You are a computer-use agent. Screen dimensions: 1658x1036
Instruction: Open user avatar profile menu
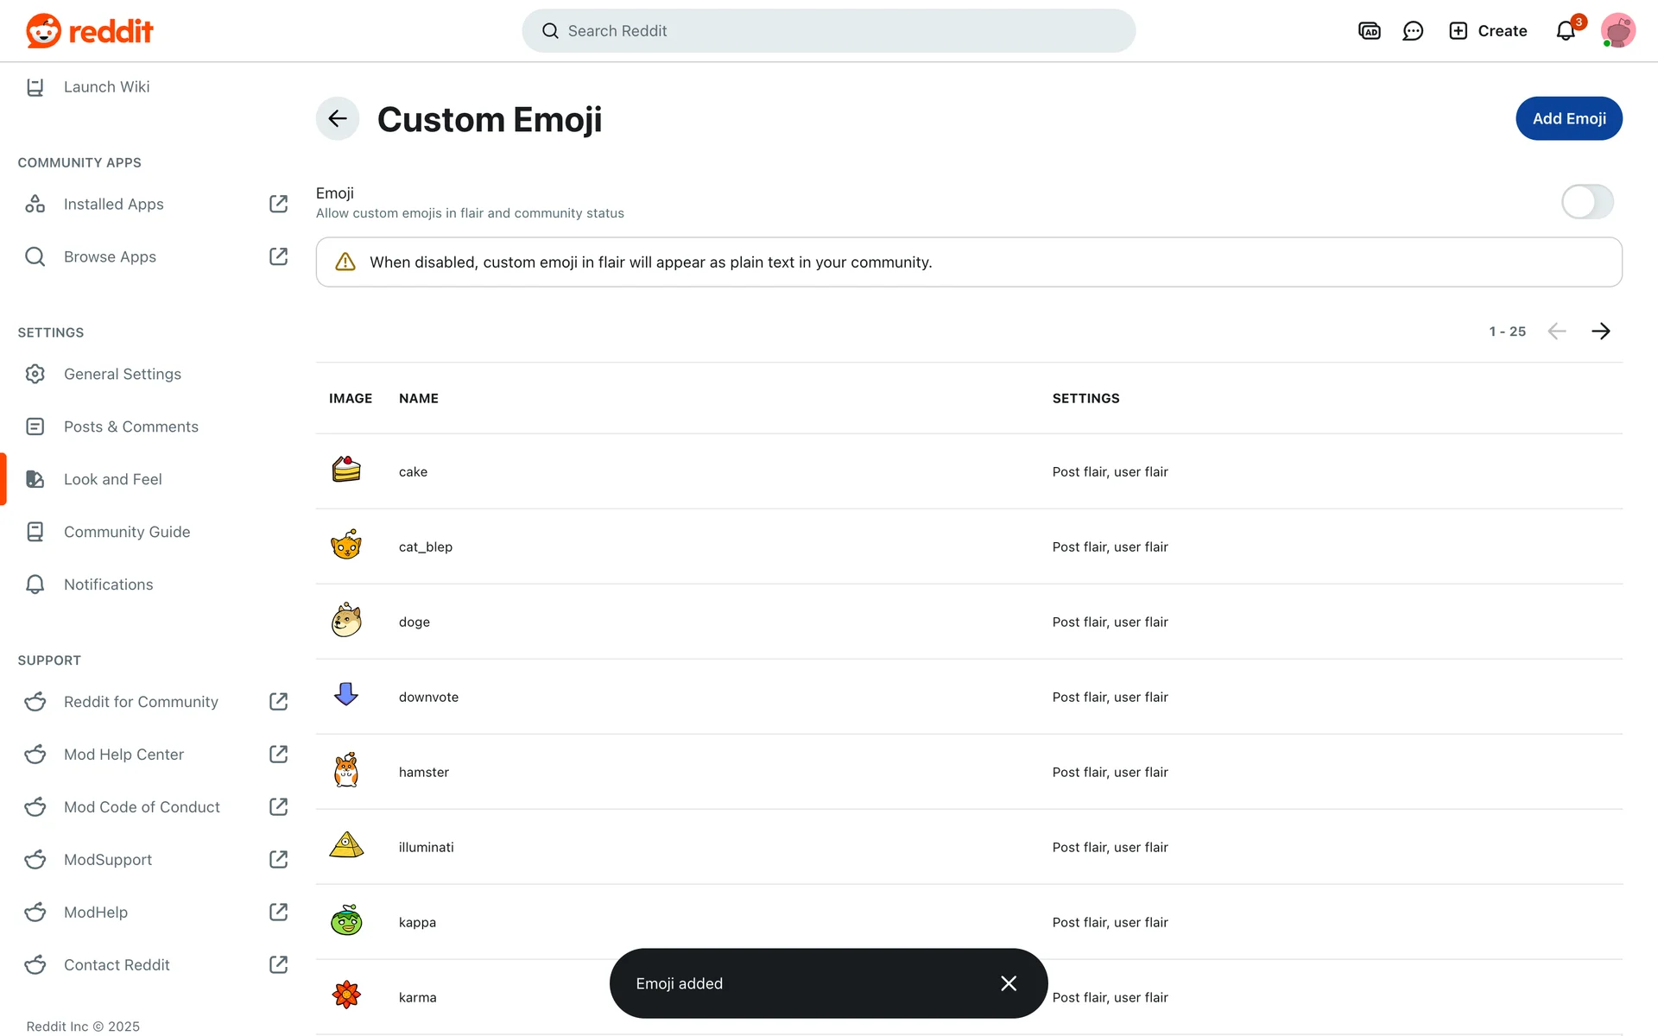(1617, 31)
